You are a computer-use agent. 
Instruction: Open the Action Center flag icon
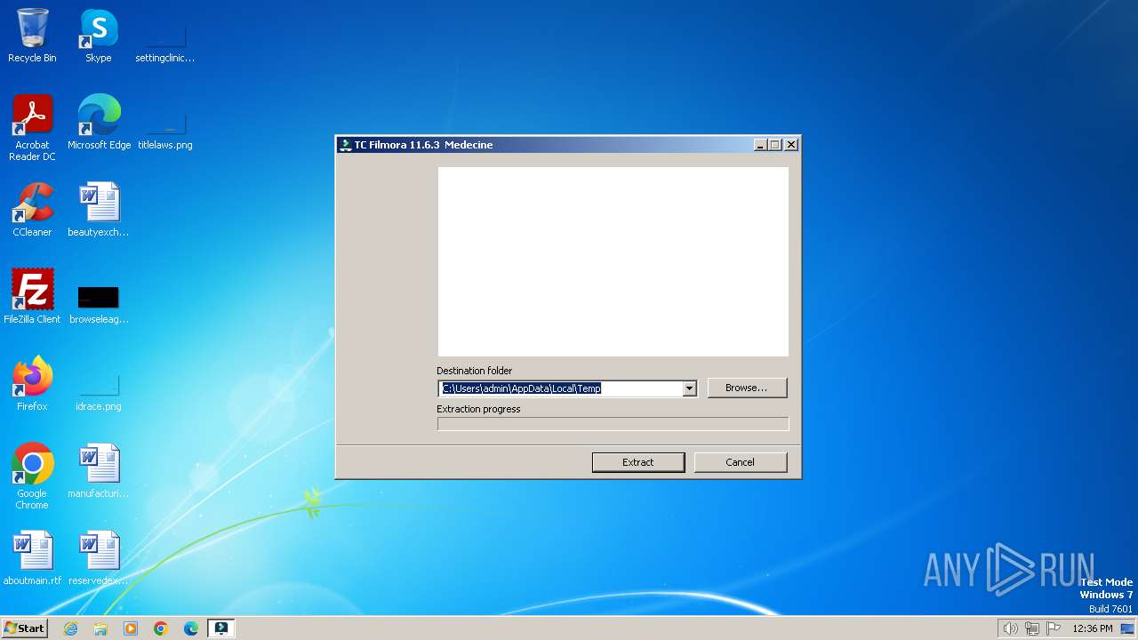(1054, 628)
